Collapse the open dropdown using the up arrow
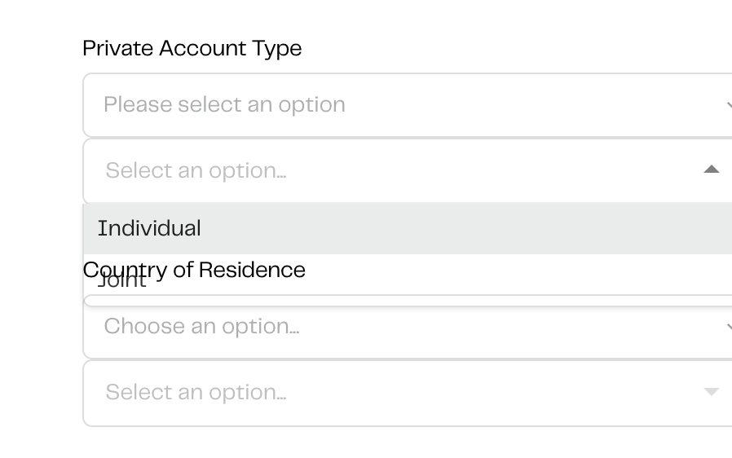This screenshot has width=732, height=458. [711, 170]
